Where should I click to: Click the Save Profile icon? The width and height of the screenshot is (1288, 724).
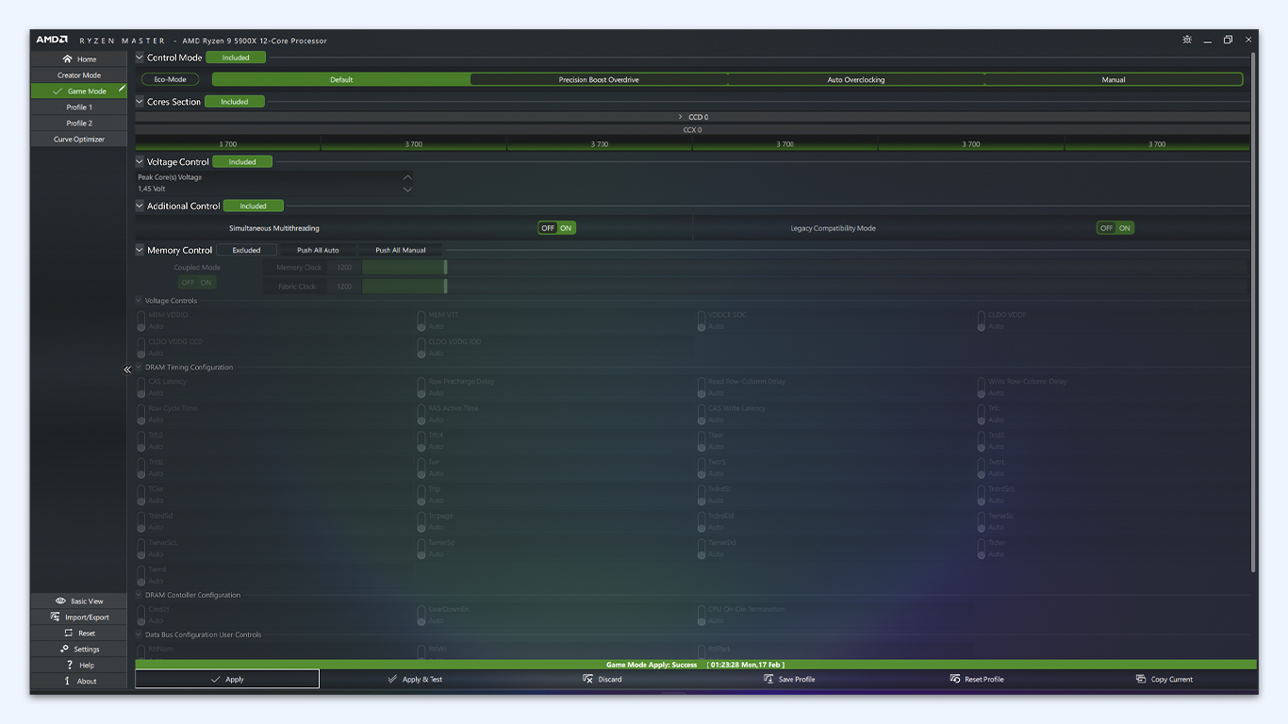pyautogui.click(x=768, y=679)
